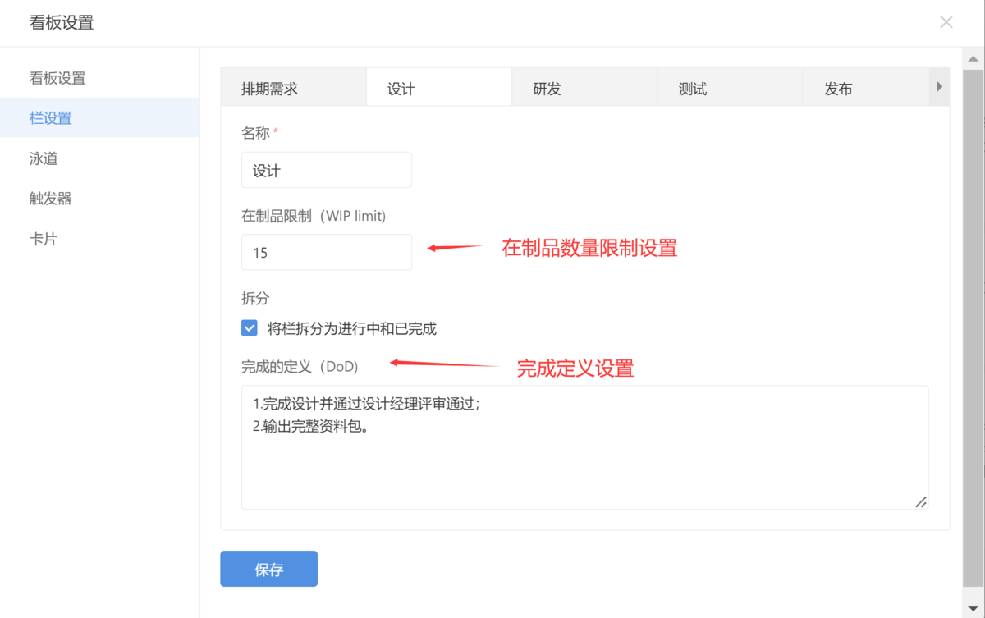This screenshot has width=985, height=618.
Task: Focus the WIP limit field showing 15
Action: (326, 253)
